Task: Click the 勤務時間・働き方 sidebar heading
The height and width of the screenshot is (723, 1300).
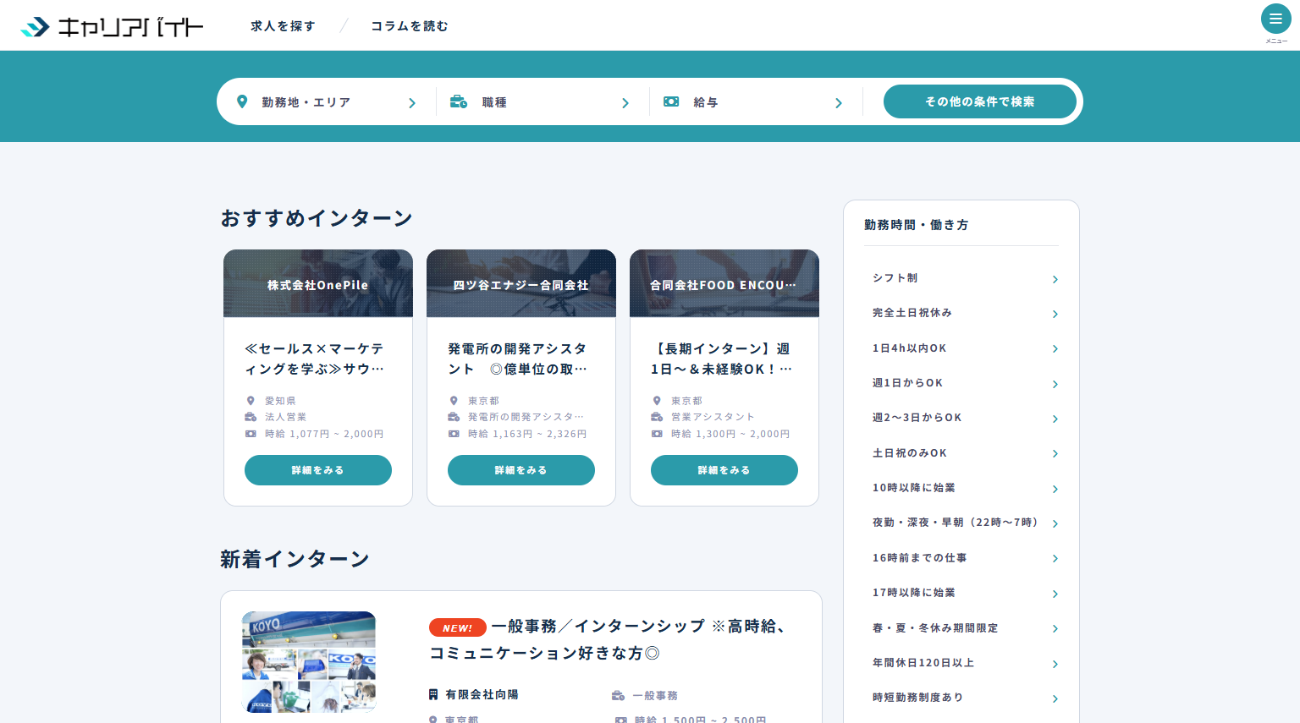Action: tap(916, 225)
